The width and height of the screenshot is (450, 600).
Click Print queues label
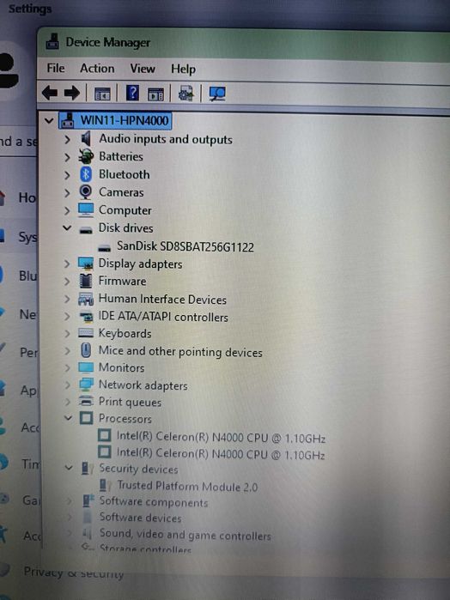point(130,402)
